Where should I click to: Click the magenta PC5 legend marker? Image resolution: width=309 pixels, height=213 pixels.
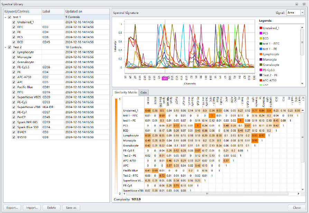tap(261, 33)
